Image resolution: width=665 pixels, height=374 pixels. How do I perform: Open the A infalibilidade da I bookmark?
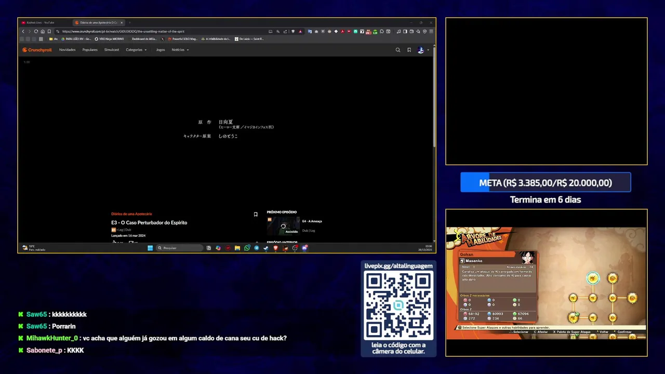pyautogui.click(x=216, y=39)
